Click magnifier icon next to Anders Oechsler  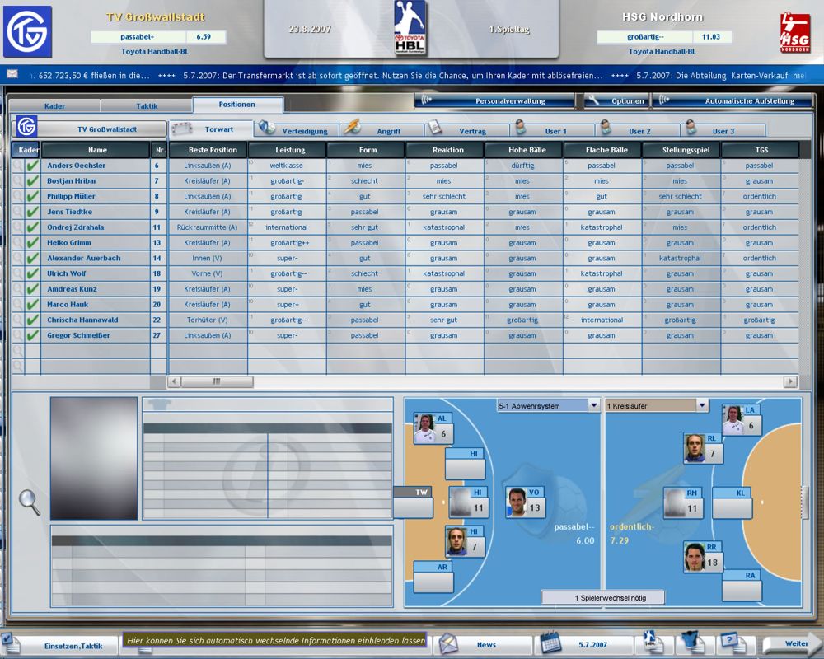point(18,166)
